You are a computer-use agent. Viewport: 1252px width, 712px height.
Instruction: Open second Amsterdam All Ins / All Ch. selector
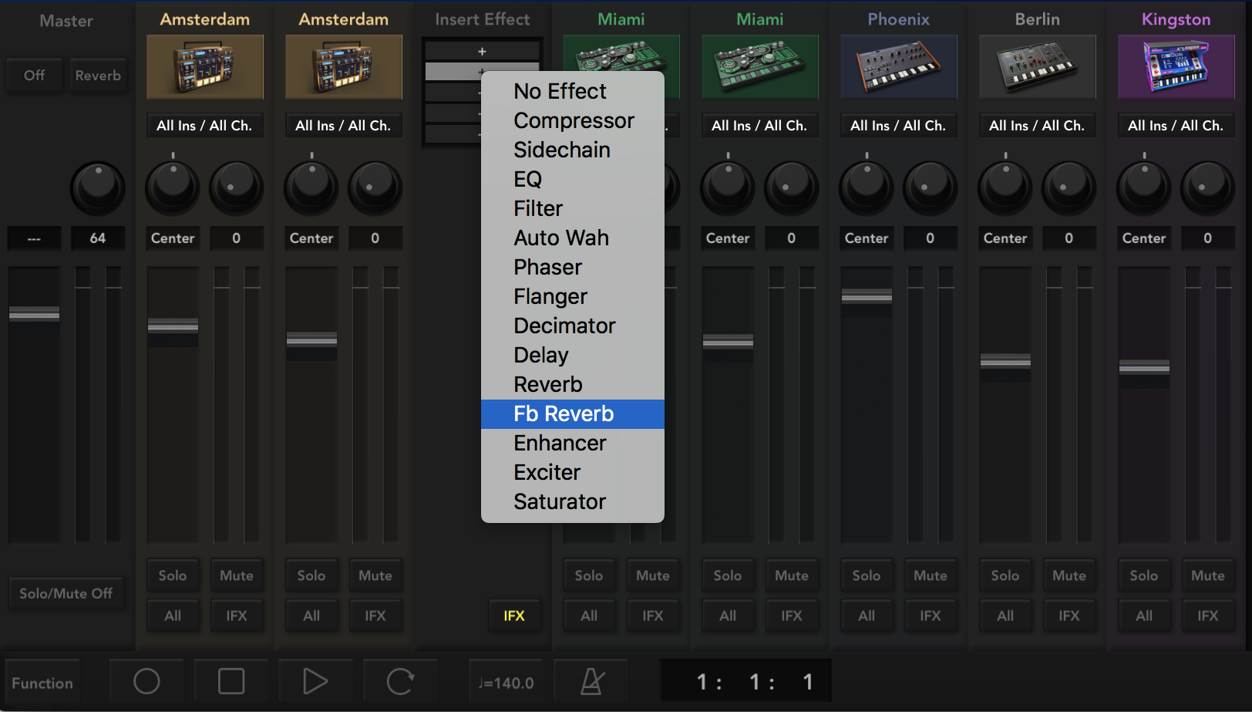343,126
